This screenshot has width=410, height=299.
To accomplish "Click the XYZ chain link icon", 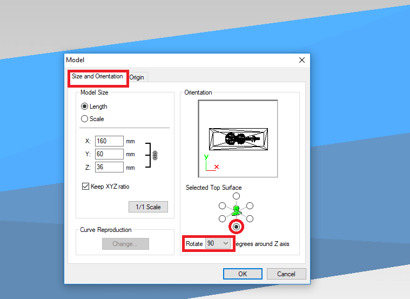I will point(155,155).
